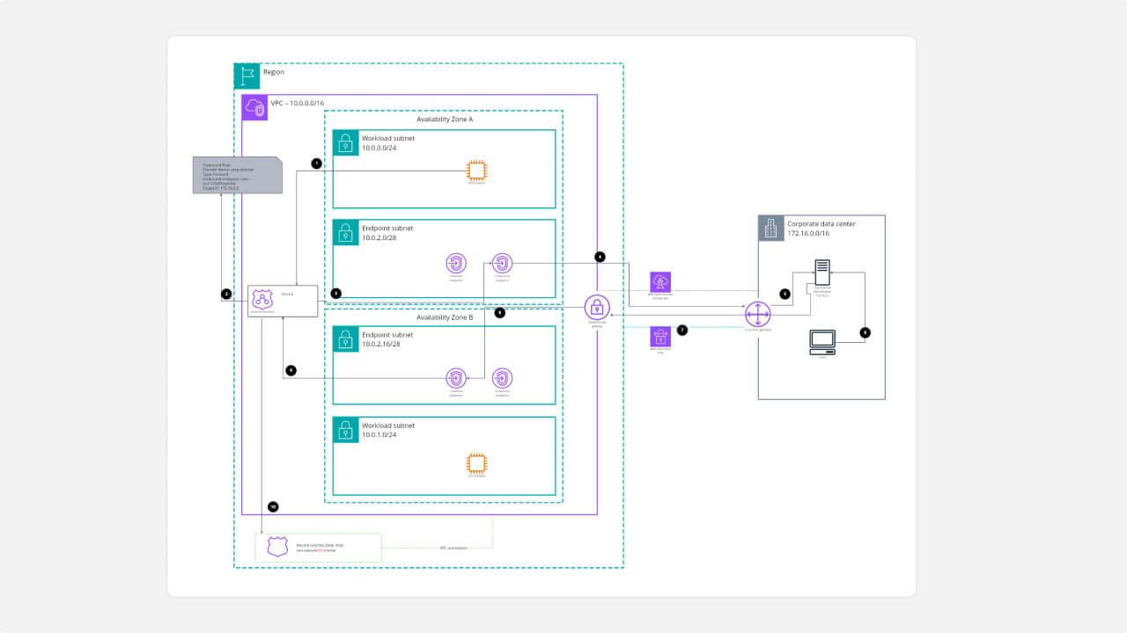Click the lock icon of subnet 10.0.1.0/24
Viewport: 1127px width, 633px height.
click(x=345, y=430)
